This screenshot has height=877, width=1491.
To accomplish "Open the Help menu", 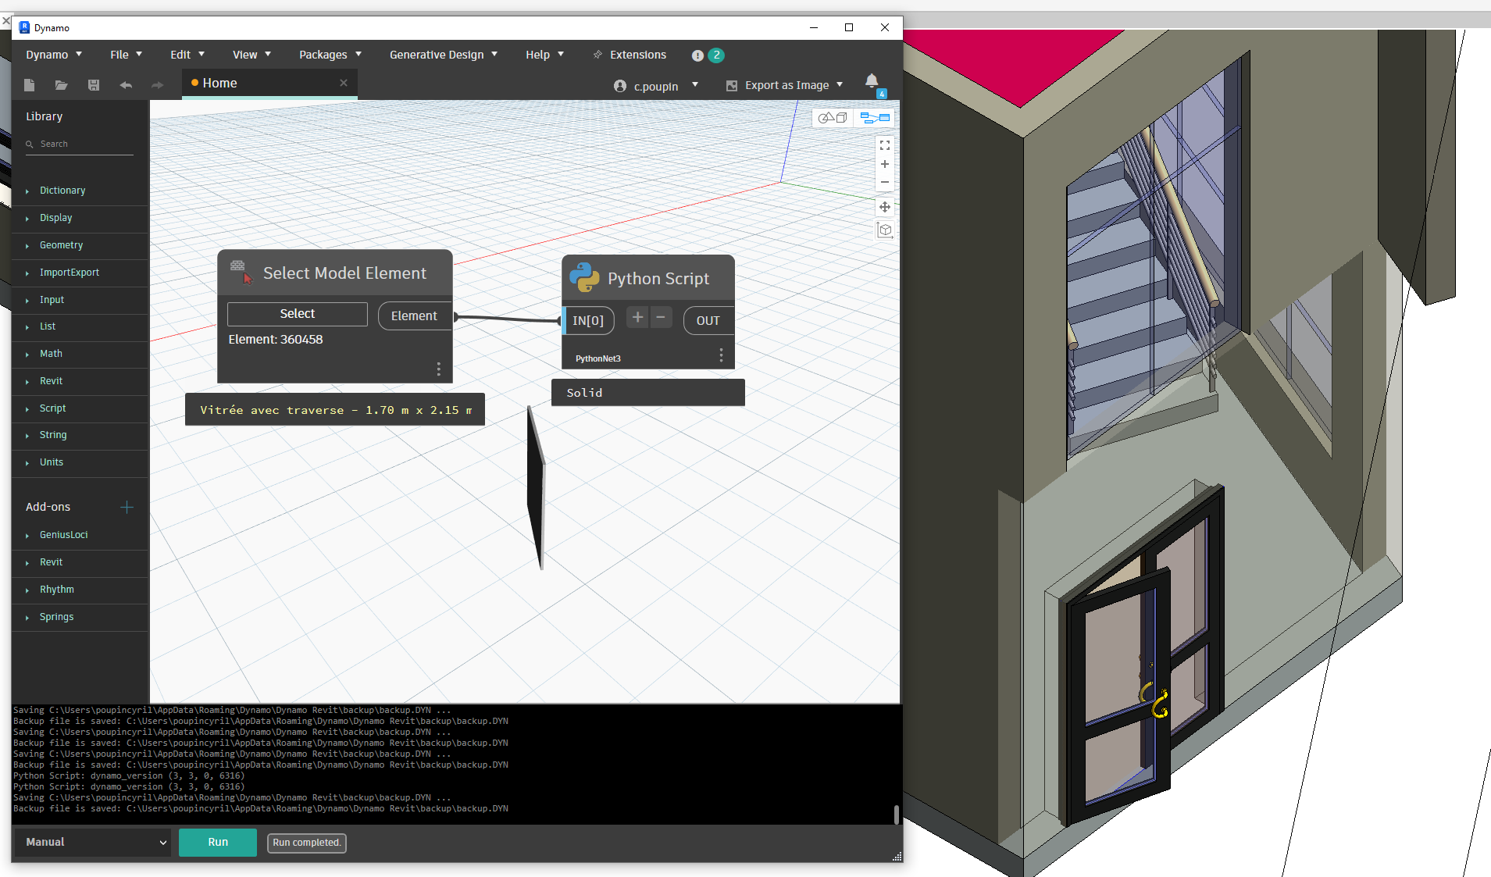I will point(544,55).
